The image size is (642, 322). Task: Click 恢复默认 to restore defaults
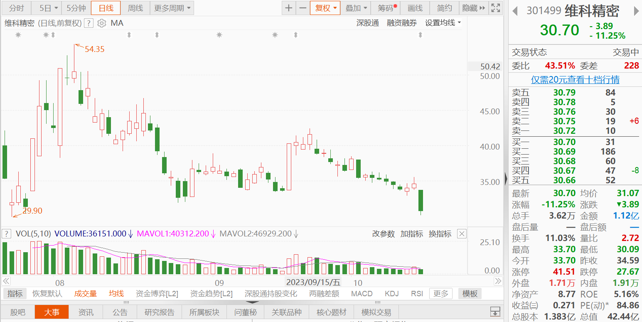pyautogui.click(x=47, y=294)
